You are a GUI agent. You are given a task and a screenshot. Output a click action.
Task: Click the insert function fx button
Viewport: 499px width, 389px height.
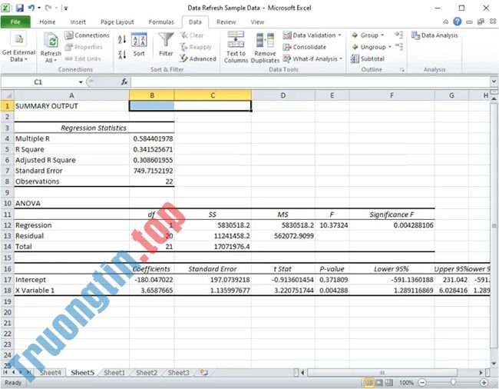124,82
